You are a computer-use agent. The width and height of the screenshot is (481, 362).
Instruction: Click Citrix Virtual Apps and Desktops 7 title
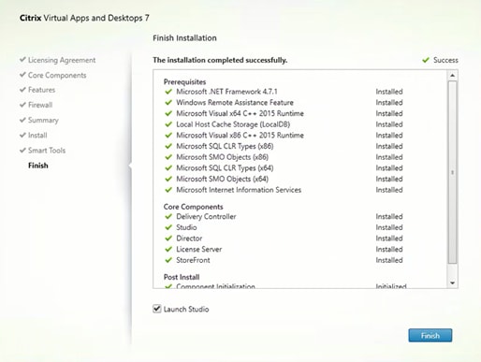tap(84, 18)
